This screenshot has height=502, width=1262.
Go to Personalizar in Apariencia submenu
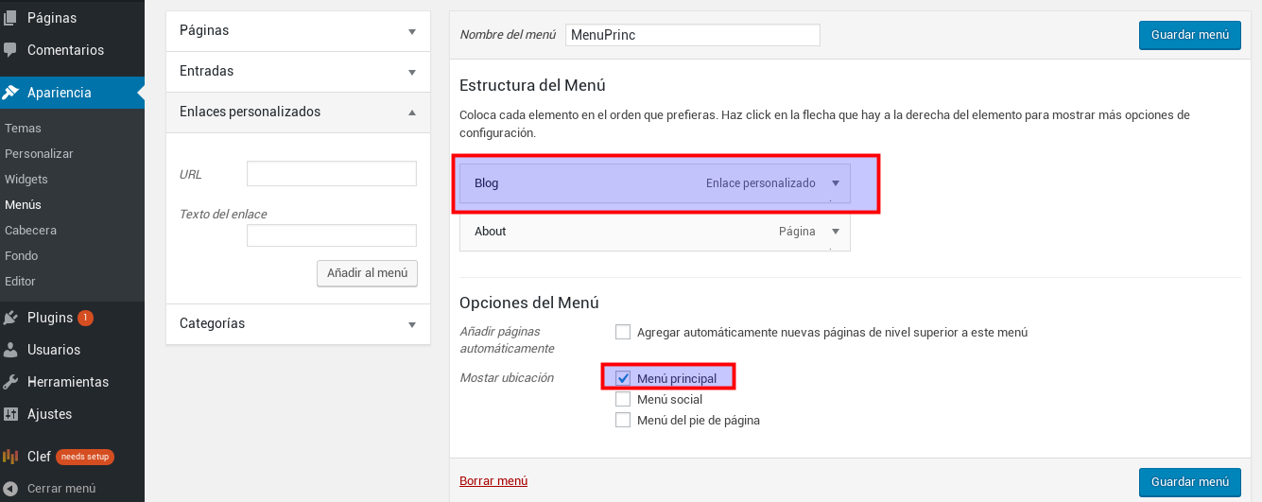click(39, 153)
